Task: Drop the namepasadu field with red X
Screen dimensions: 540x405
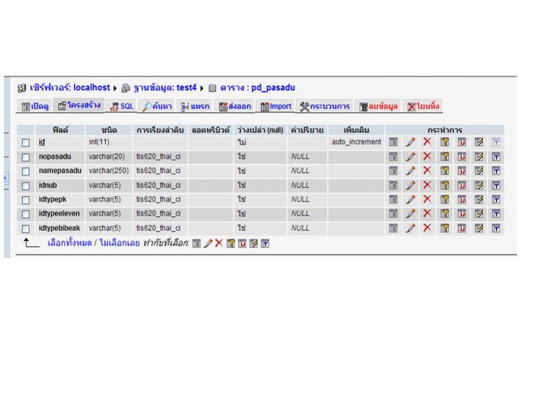Action: [x=427, y=170]
